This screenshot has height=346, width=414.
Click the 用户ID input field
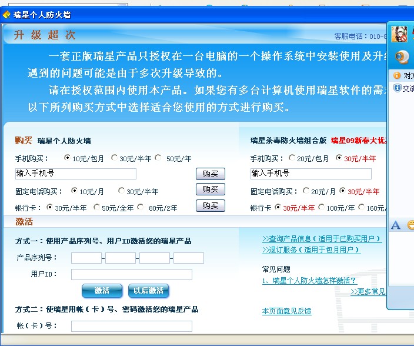point(132,274)
